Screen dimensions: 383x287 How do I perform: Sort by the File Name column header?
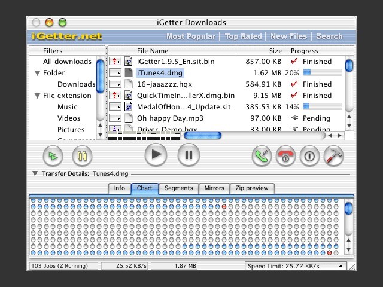pos(180,51)
